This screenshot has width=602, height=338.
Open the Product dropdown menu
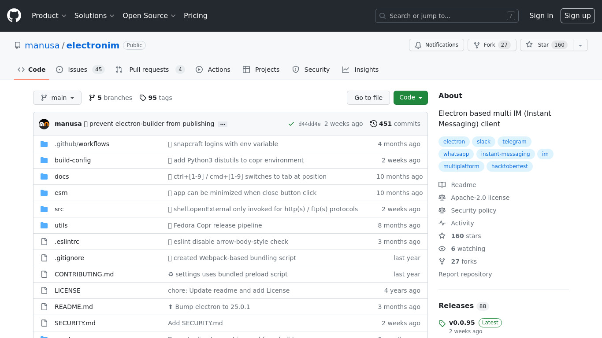49,16
